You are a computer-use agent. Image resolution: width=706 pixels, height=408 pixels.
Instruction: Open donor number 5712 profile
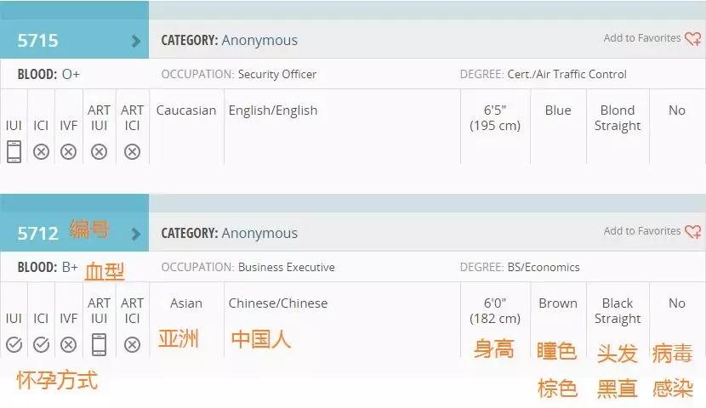tap(37, 234)
